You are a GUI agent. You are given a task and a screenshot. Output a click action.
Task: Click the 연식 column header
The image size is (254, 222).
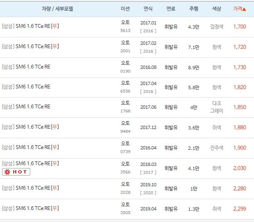tap(148, 9)
